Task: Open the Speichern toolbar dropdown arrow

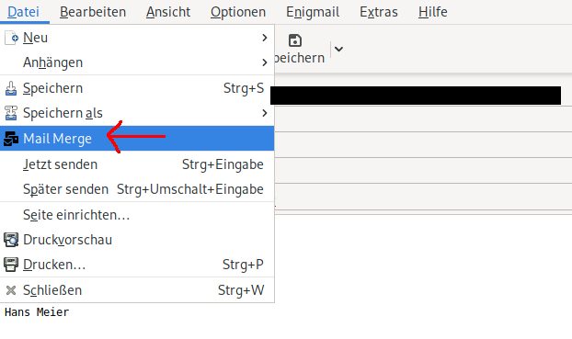Action: click(x=338, y=49)
